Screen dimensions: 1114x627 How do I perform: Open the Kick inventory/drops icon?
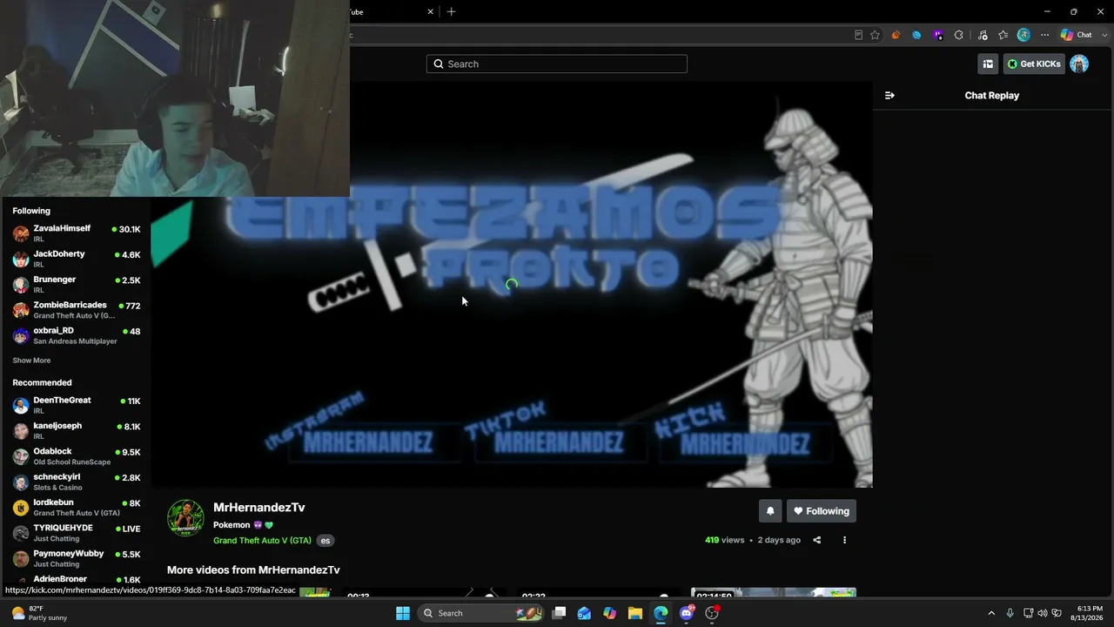coord(988,64)
